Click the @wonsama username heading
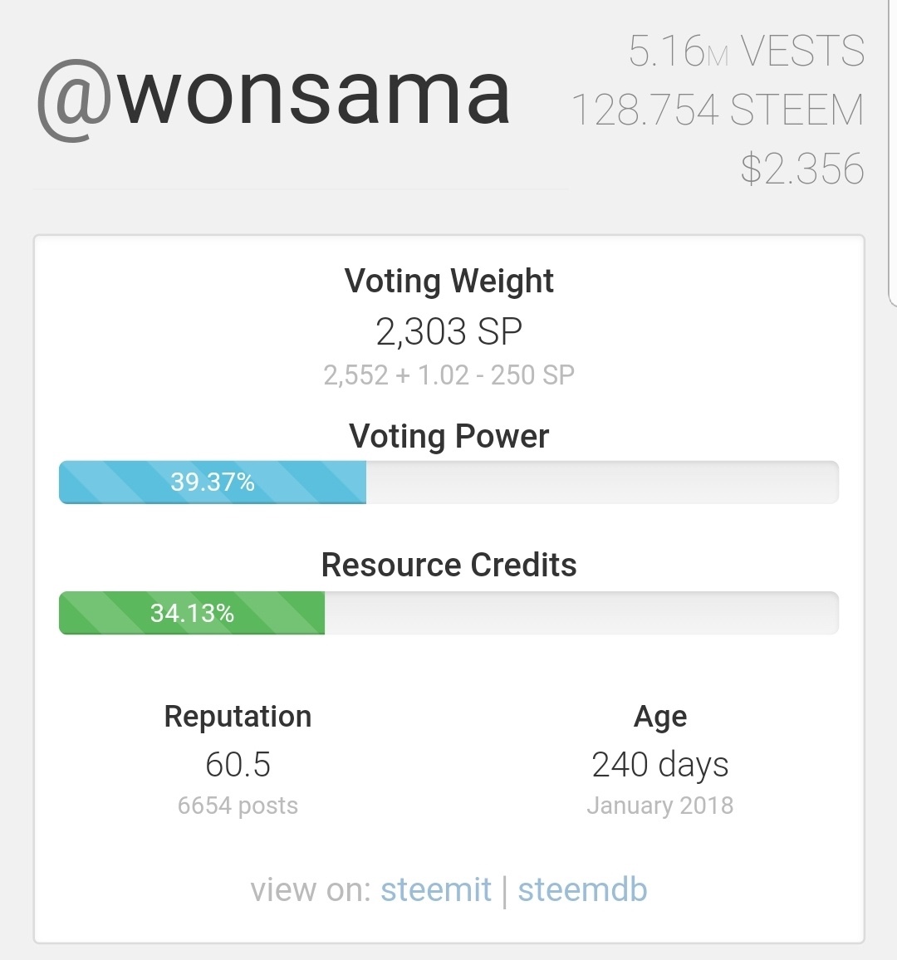Screen dimensions: 897x960 pyautogui.click(x=274, y=96)
